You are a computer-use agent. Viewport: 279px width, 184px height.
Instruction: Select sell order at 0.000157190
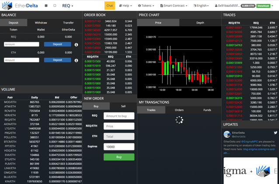coord(110,21)
